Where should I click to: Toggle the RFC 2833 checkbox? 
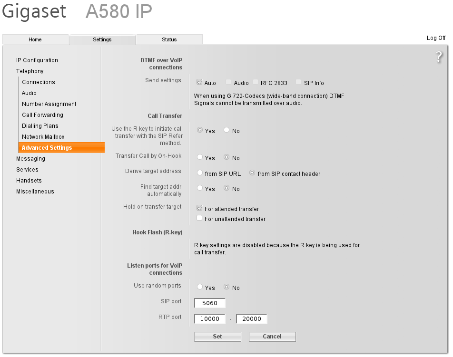256,82
